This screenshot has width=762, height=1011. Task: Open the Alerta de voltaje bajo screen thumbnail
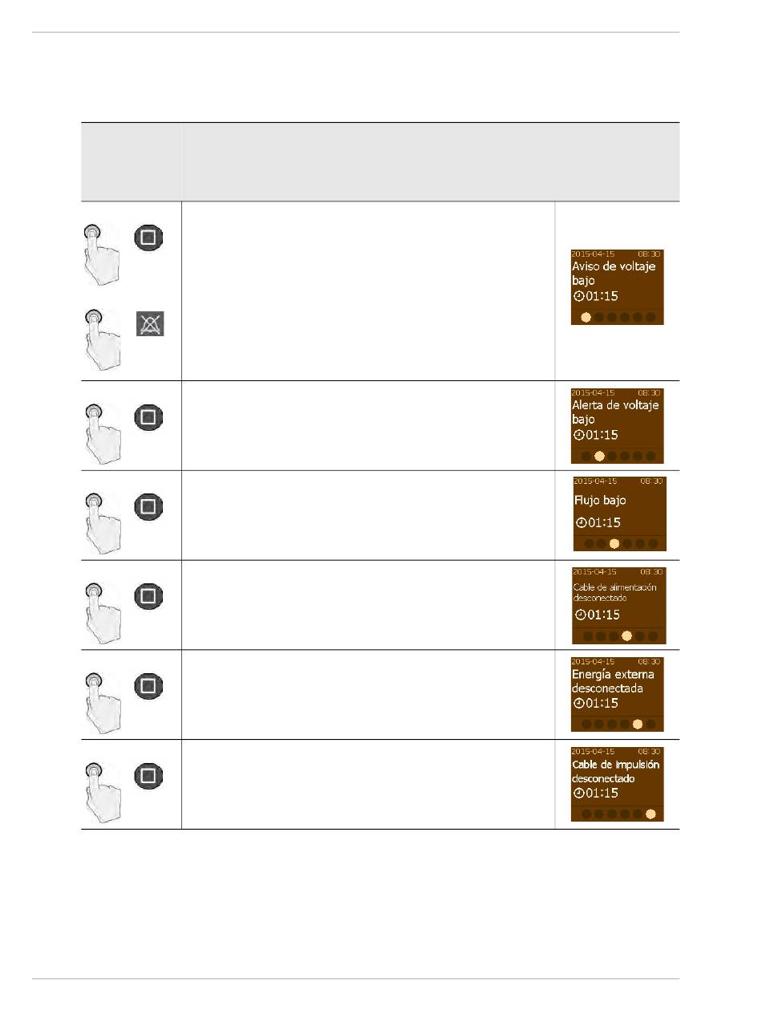(618, 426)
